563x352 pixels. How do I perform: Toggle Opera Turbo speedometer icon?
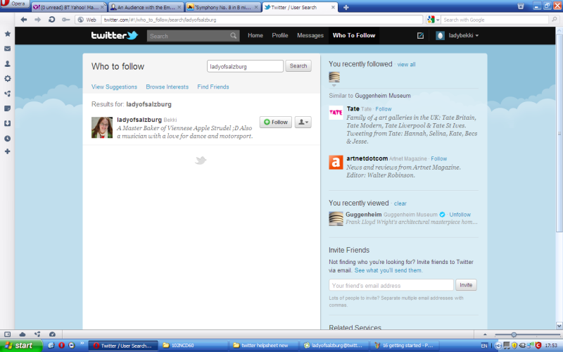pyautogui.click(x=52, y=334)
